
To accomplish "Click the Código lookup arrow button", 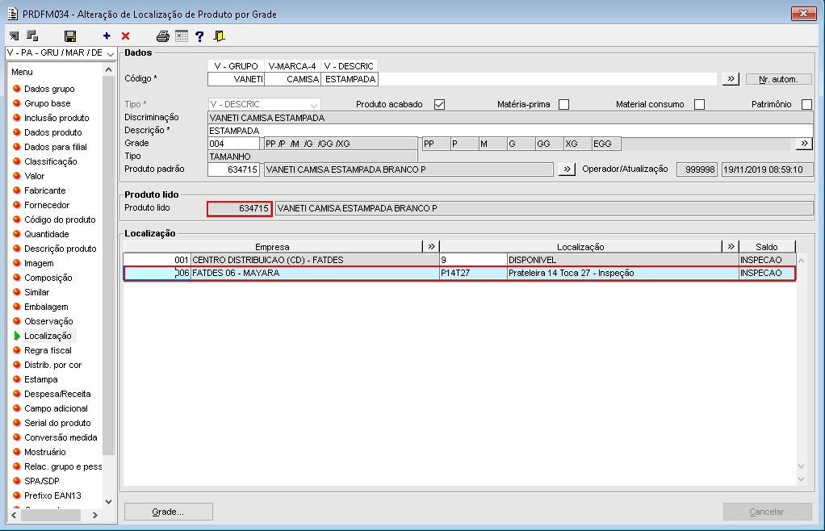I will pyautogui.click(x=731, y=79).
